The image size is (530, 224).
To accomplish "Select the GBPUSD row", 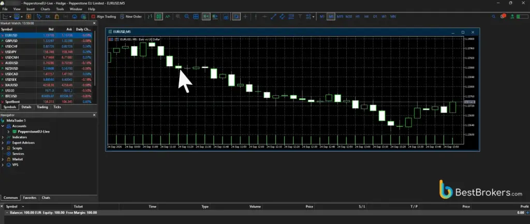I will [x=46, y=40].
